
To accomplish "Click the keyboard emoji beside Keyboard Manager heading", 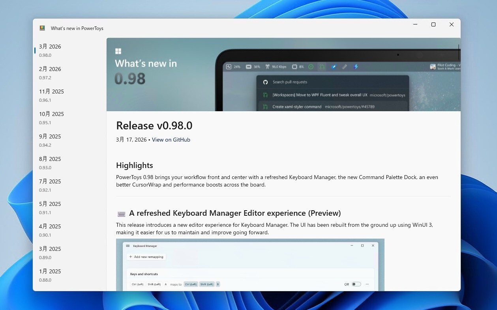I will (x=121, y=214).
